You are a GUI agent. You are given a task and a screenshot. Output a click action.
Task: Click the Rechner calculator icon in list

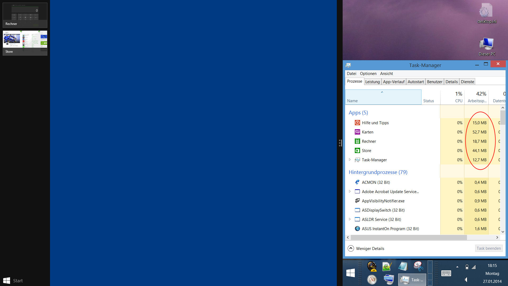357,141
